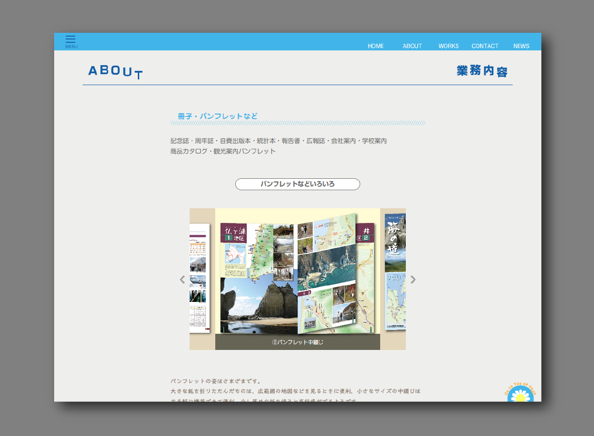Screen dimensions: 594x436
Task: Open the ABOUT nav link
Action: (x=412, y=46)
